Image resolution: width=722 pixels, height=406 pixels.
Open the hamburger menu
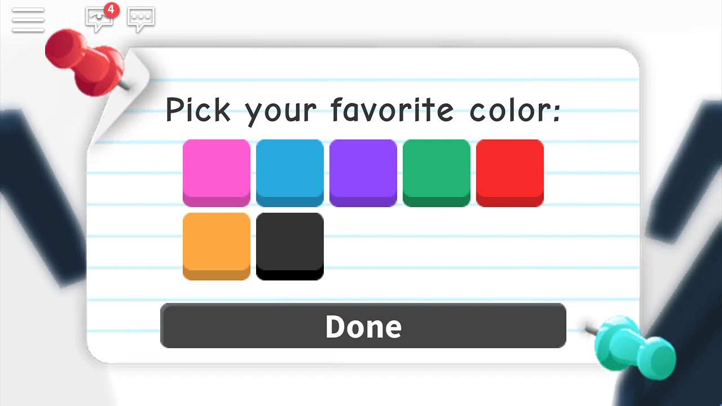click(28, 20)
